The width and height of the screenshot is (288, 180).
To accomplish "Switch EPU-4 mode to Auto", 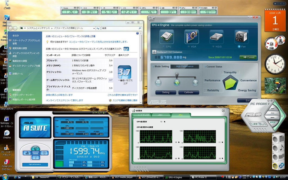I will tap(158, 83).
